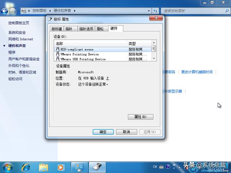Open 控制面板主页 in sidebar
The image size is (231, 173).
click(x=19, y=23)
